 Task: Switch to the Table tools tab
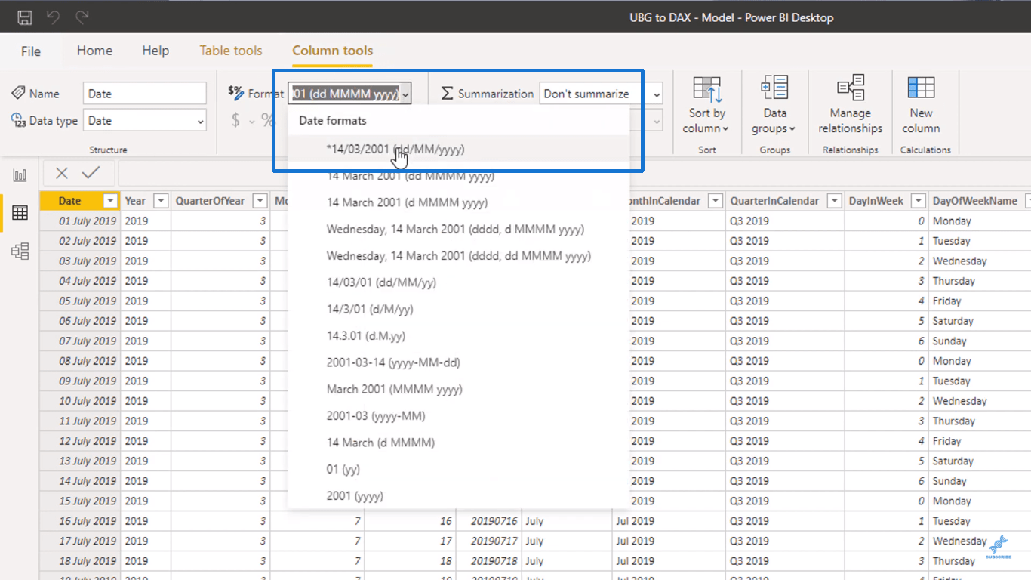click(231, 51)
